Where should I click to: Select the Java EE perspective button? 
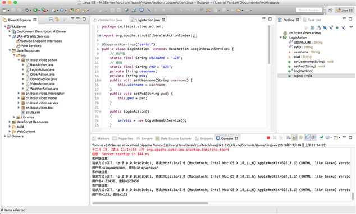(345, 10)
